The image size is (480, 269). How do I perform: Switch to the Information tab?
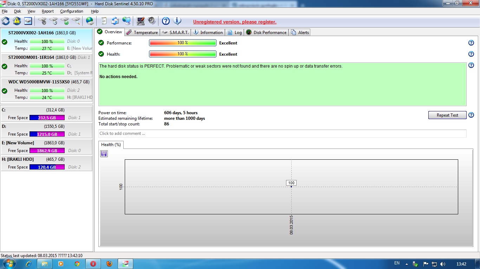pos(208,32)
